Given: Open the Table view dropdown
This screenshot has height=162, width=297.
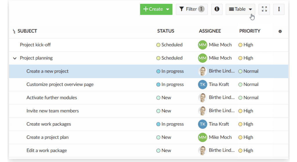Looking at the screenshot, I should tap(240, 9).
